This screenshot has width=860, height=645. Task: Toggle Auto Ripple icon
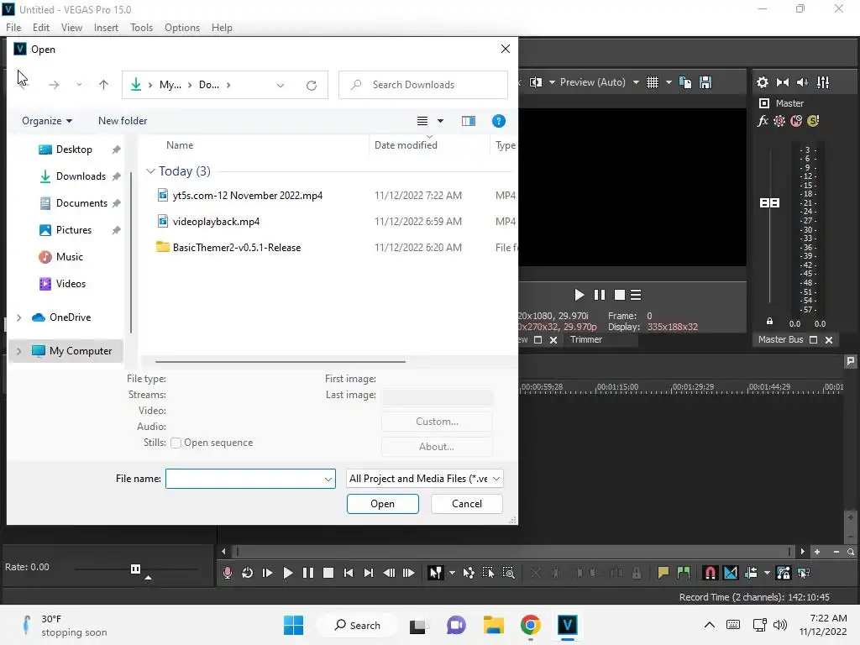pyautogui.click(x=751, y=573)
